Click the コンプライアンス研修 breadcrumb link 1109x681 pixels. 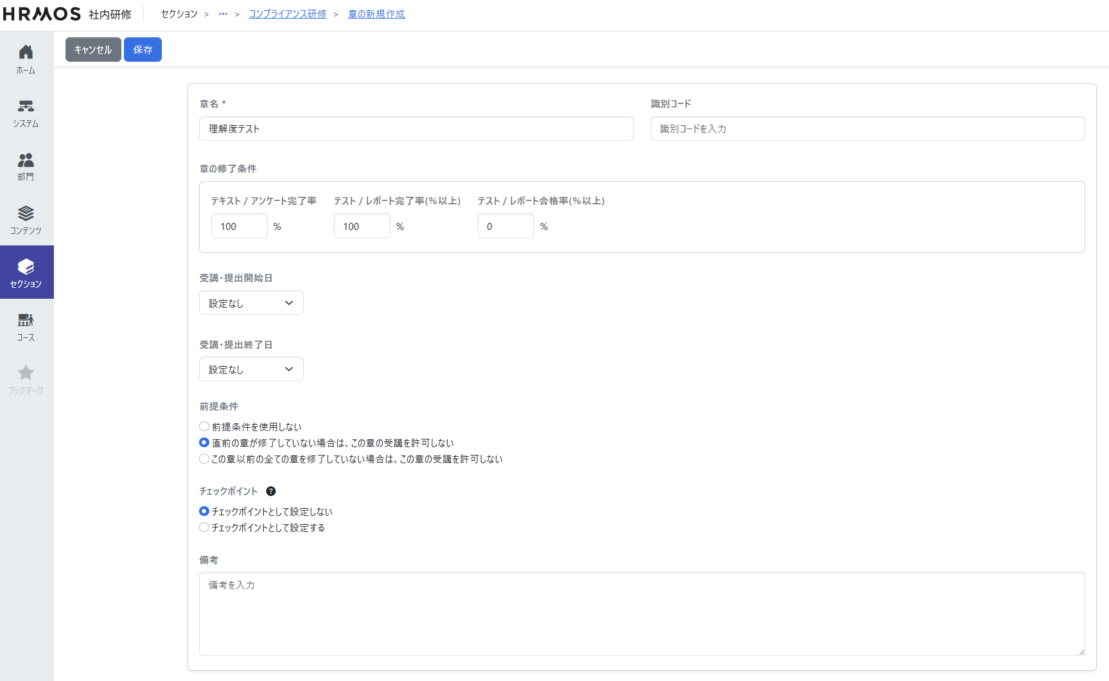288,14
